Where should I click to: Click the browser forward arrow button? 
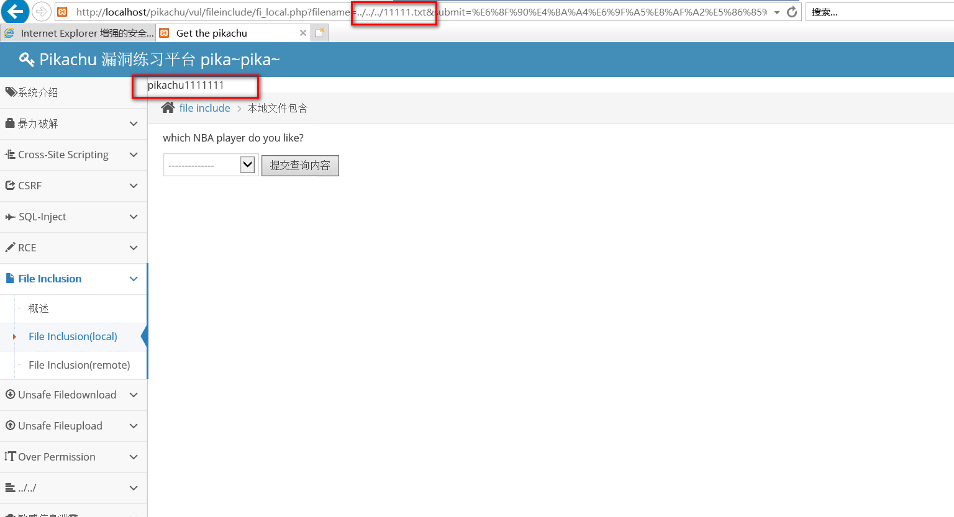(41, 11)
